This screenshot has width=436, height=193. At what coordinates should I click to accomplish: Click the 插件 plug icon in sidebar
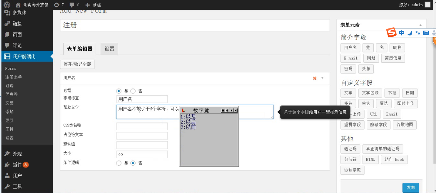point(7,165)
